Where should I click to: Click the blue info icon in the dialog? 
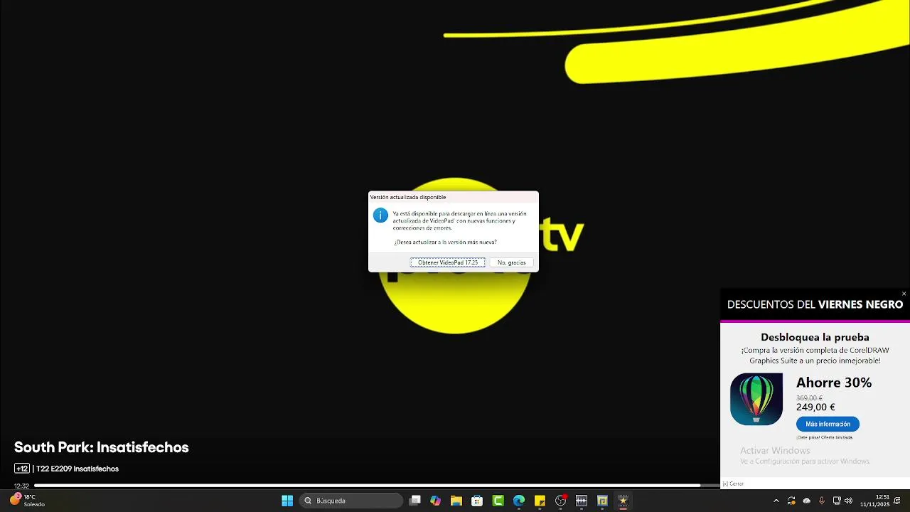tap(380, 215)
